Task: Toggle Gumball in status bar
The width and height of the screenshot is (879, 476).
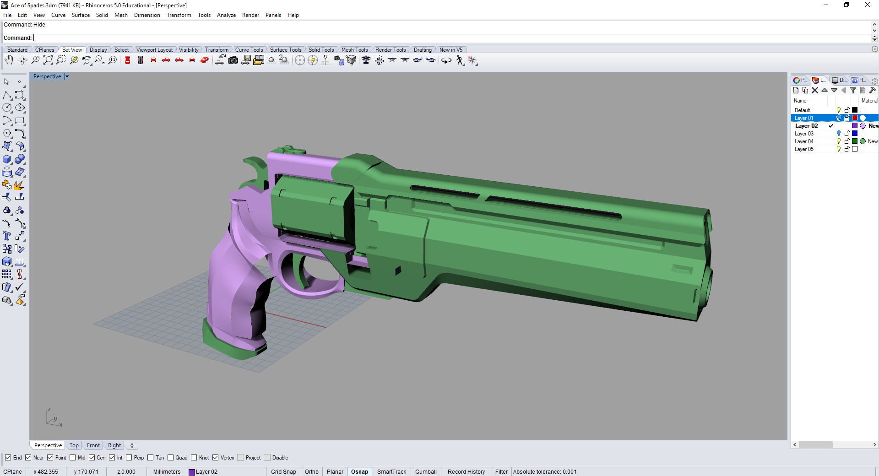Action: pyautogui.click(x=426, y=472)
